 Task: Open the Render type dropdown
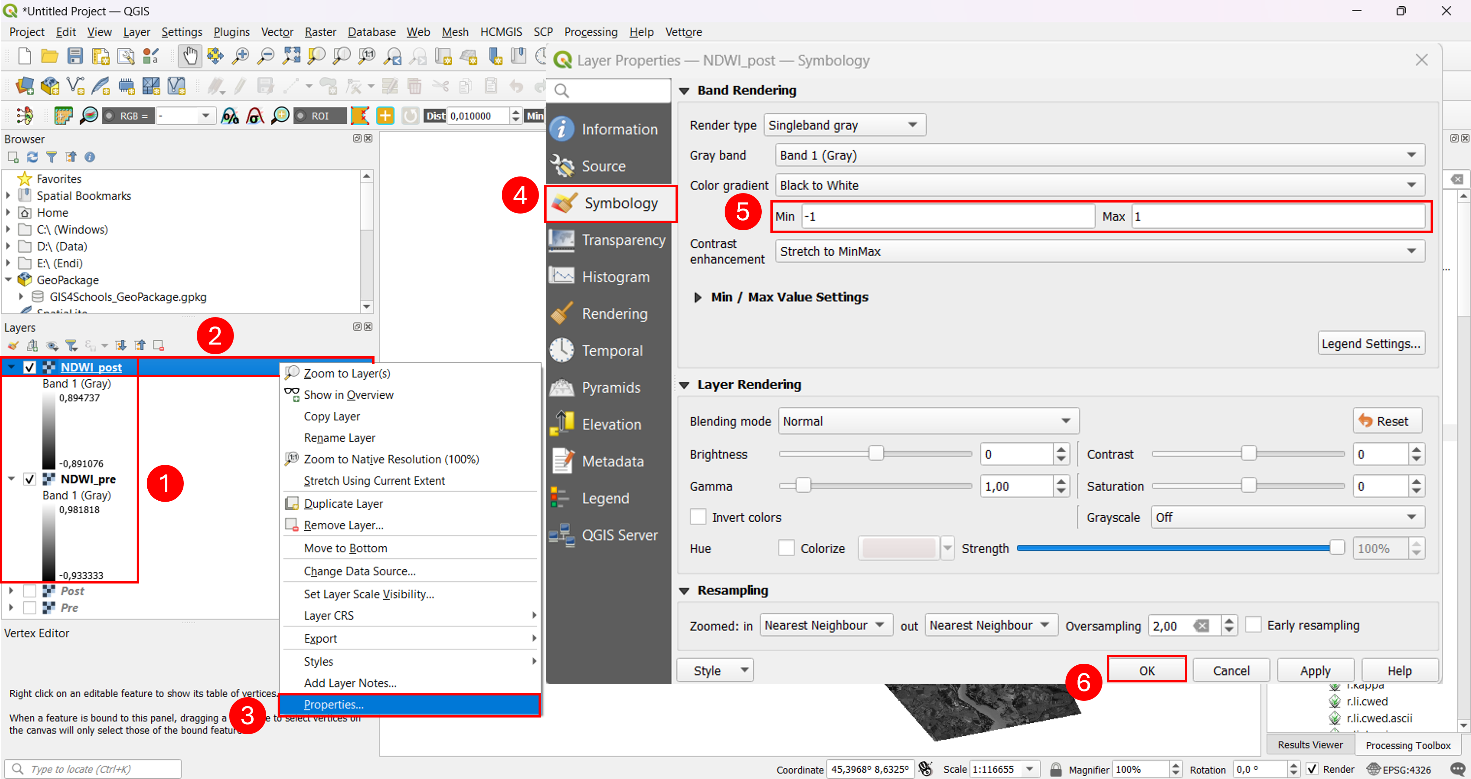[844, 125]
